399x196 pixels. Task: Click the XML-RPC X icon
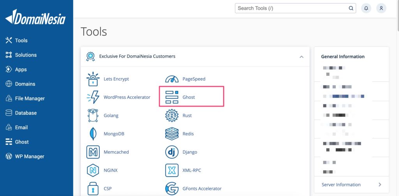[172, 170]
